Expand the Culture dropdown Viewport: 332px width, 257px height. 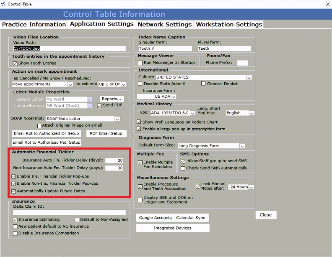point(249,77)
